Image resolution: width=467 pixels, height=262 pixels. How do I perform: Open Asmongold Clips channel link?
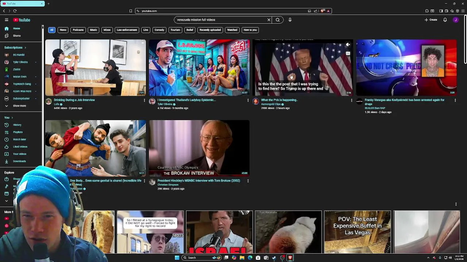(271, 104)
